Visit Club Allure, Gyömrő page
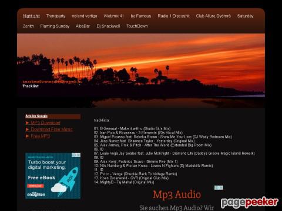This screenshot has width=282, height=211. click(213, 16)
